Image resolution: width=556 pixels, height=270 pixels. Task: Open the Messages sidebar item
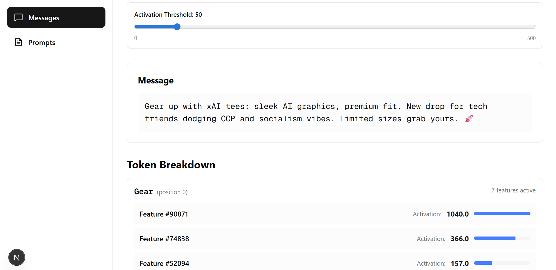pyautogui.click(x=56, y=17)
